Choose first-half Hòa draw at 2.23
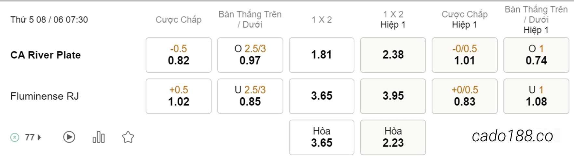The height and width of the screenshot is (166, 574). coord(393,137)
